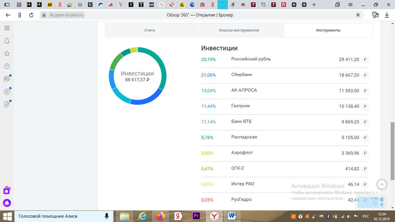Reload the page

tap(31, 15)
